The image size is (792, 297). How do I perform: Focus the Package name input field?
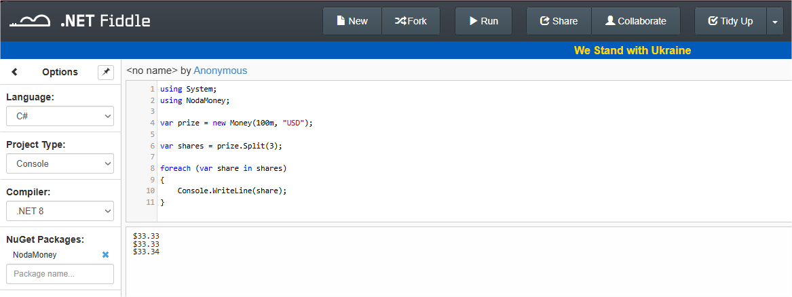(60, 274)
